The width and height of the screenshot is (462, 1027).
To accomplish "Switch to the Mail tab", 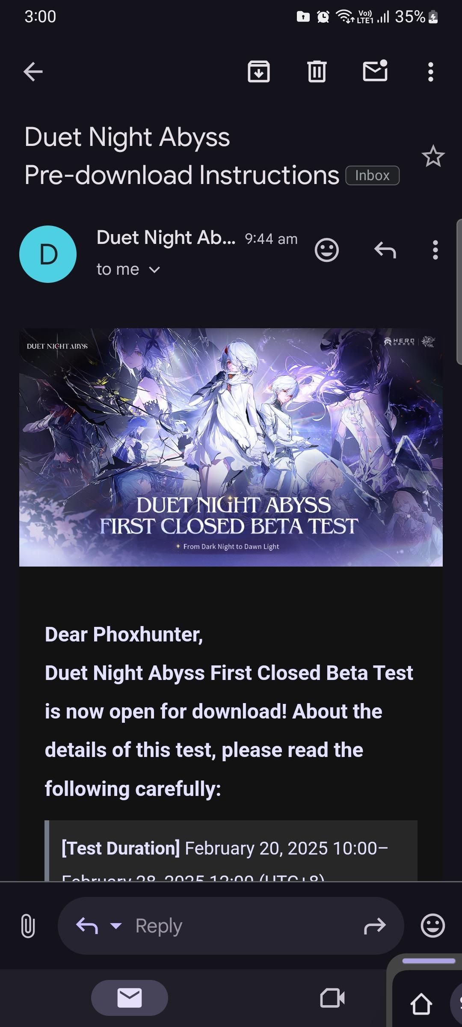I will point(130,998).
